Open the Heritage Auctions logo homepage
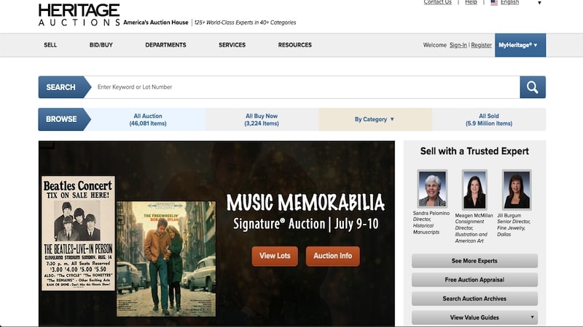Image resolution: width=583 pixels, height=327 pixels. [79, 15]
